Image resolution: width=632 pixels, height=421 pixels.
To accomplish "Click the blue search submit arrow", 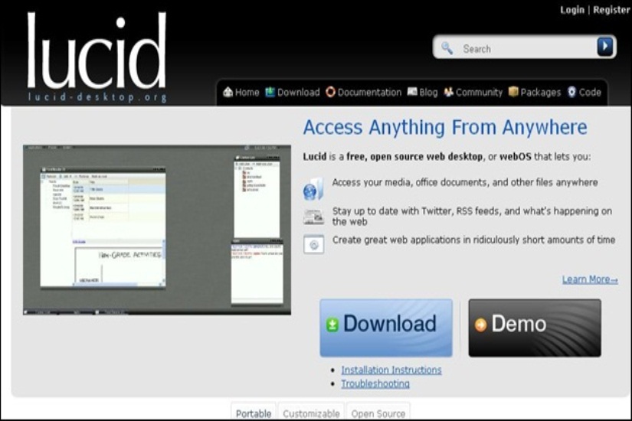I will (x=604, y=47).
